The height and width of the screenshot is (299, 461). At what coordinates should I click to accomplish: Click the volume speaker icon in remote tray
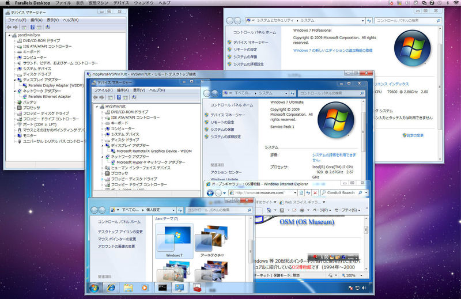click(364, 288)
